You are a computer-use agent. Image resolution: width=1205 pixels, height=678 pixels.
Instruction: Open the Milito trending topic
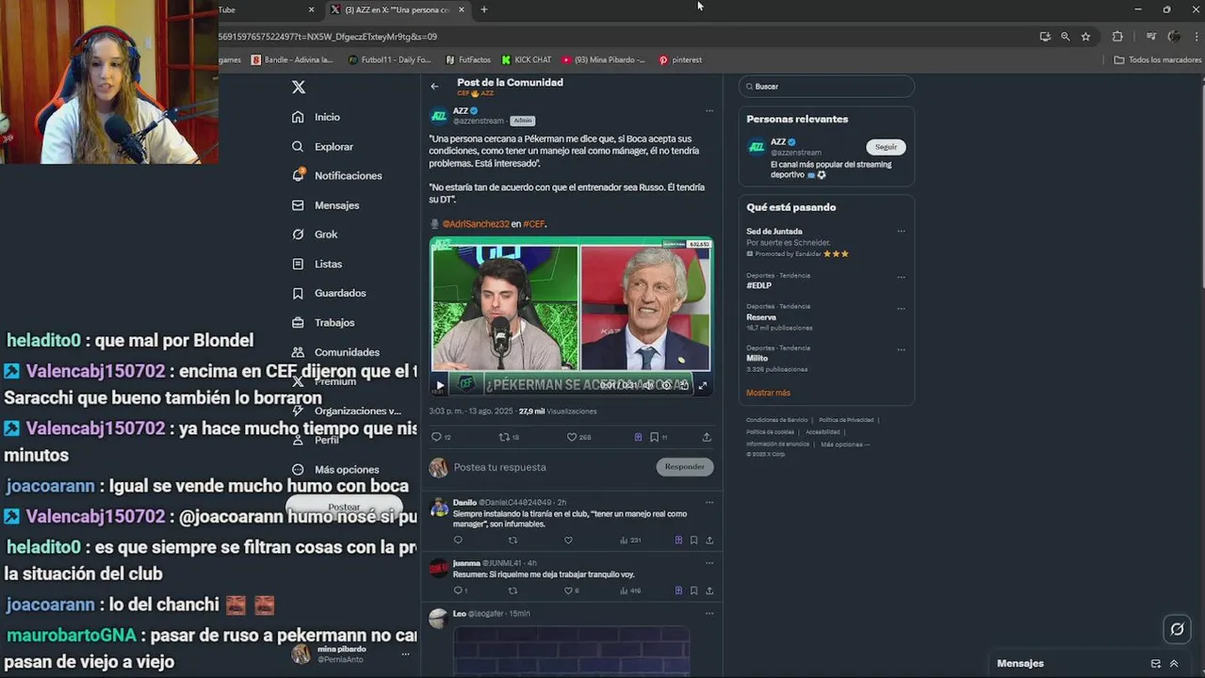click(x=757, y=358)
